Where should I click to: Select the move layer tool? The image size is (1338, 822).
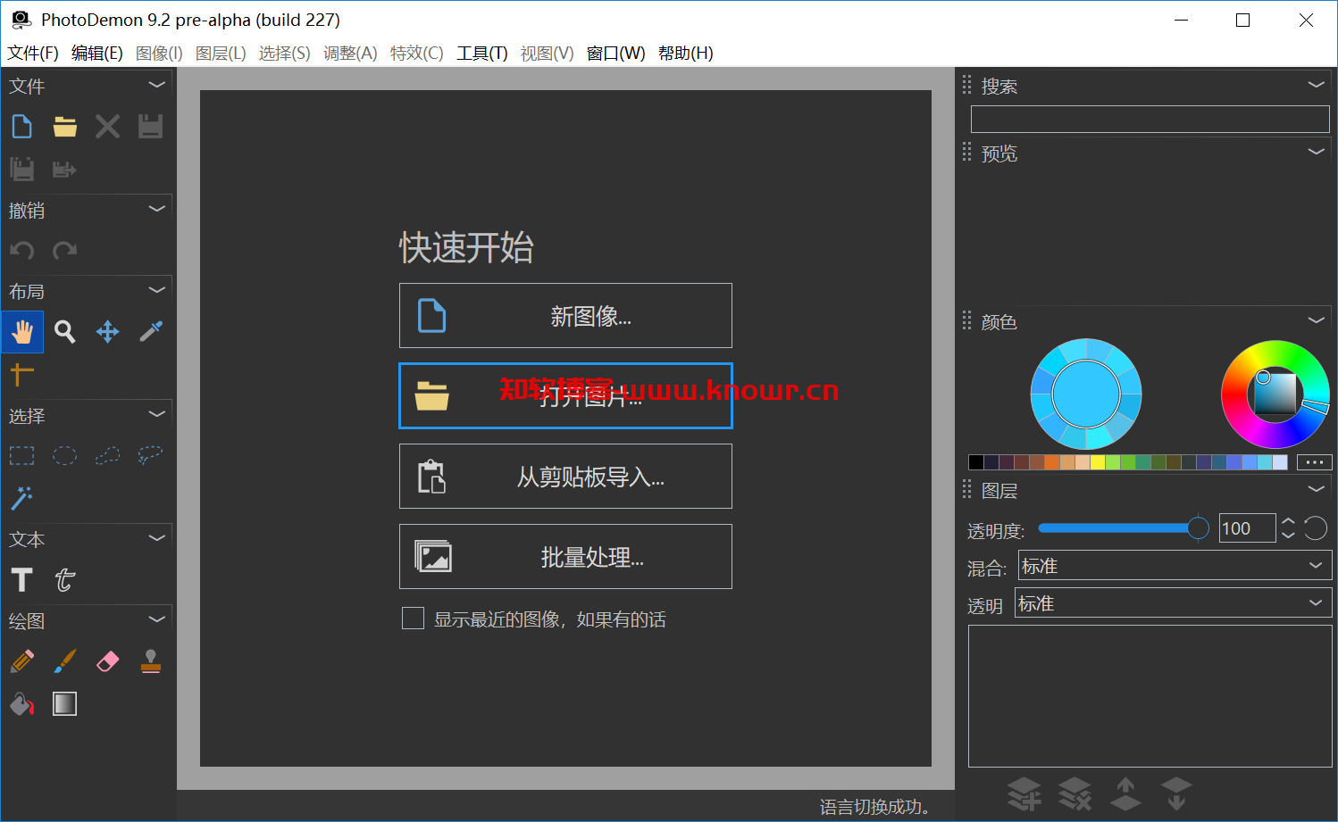tap(108, 332)
